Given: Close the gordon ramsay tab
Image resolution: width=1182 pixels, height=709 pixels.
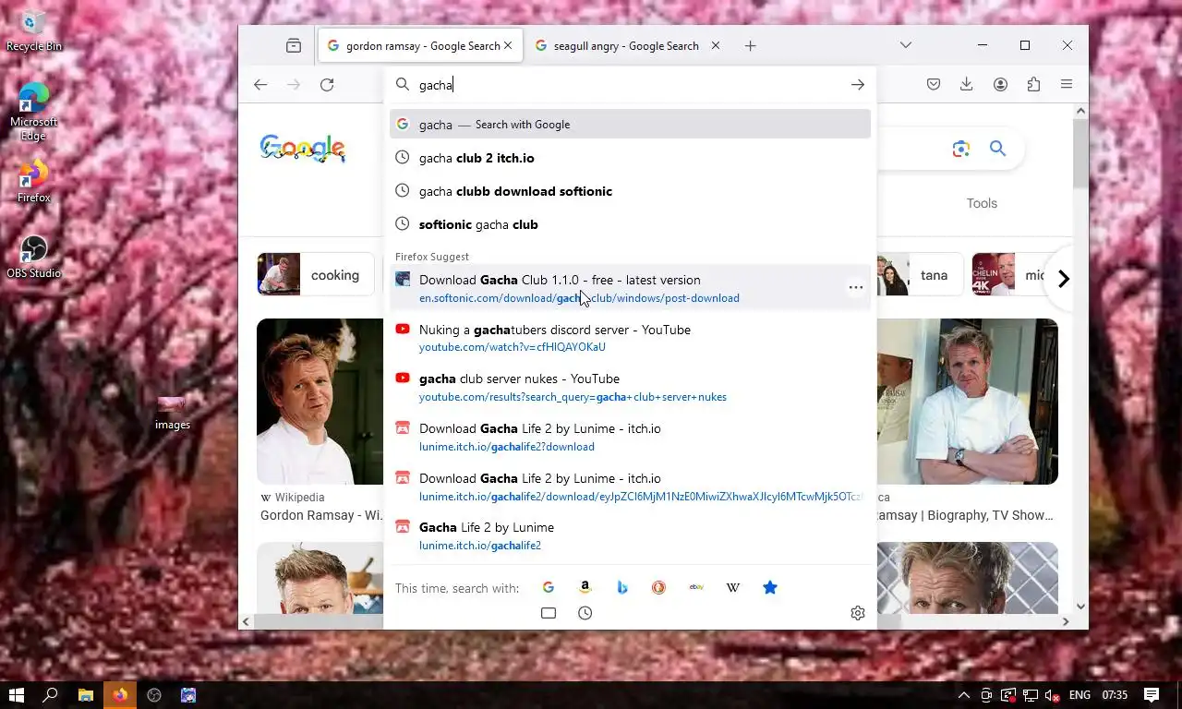Looking at the screenshot, I should pyautogui.click(x=508, y=45).
